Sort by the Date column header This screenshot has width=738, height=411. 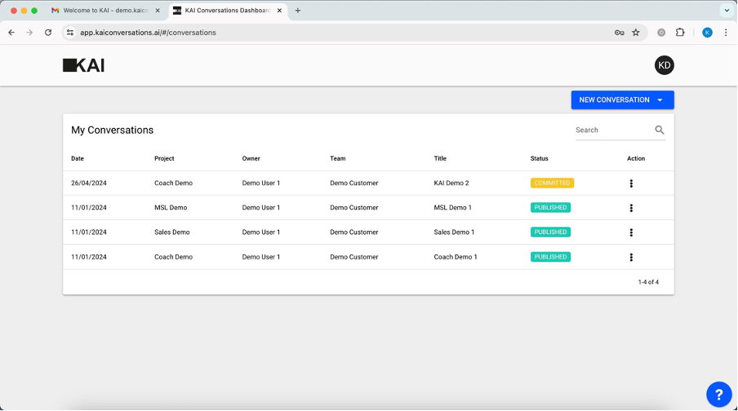click(x=78, y=158)
